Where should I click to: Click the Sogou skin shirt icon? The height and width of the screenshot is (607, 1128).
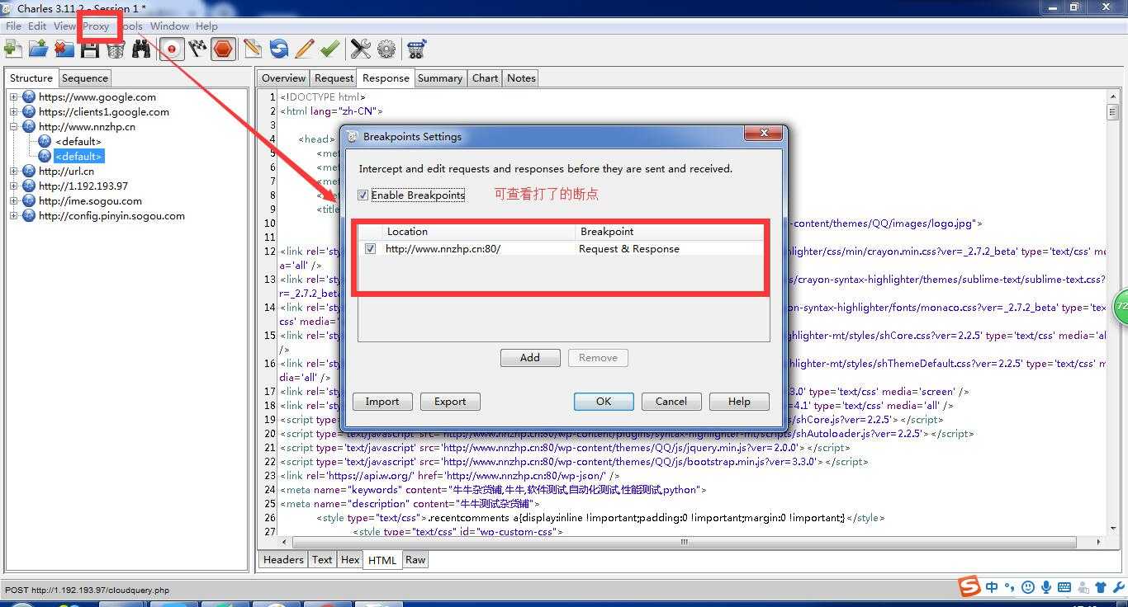1101,587
